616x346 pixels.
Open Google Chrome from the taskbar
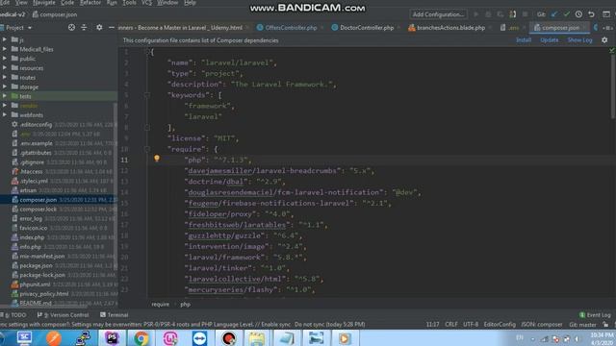141,338
